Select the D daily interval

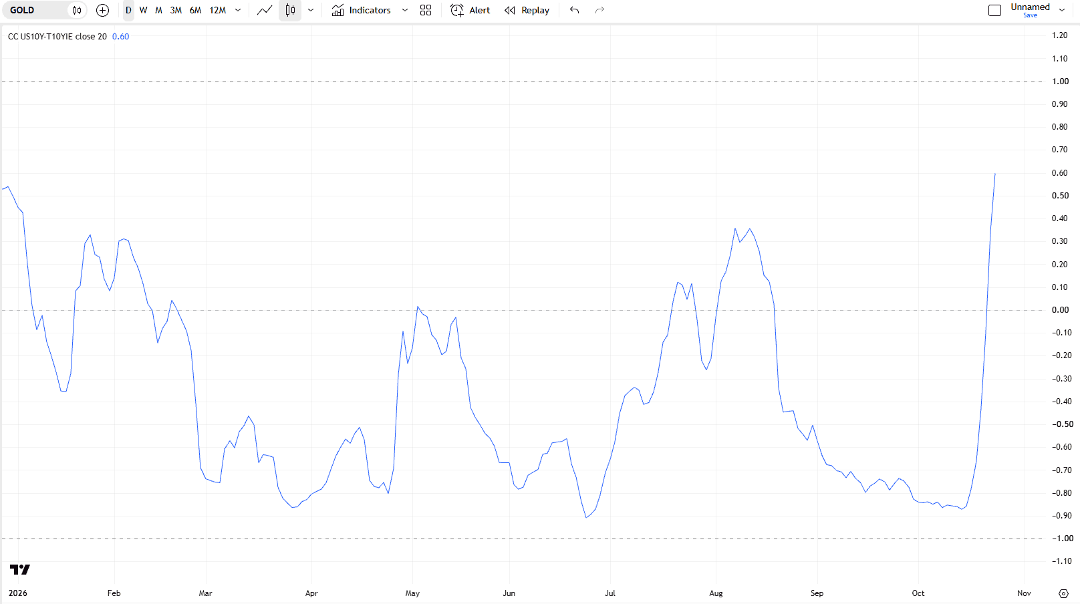(128, 10)
